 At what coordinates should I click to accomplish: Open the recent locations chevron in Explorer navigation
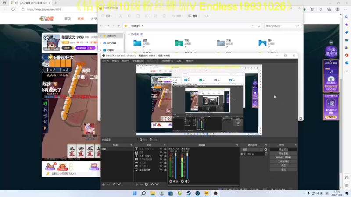coord(114,26)
